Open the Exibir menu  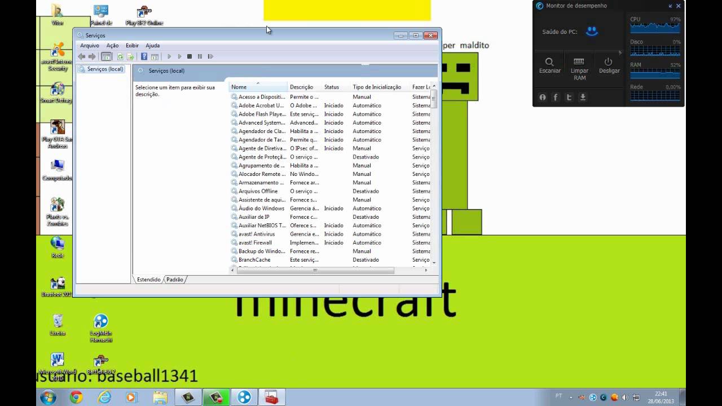[132, 46]
